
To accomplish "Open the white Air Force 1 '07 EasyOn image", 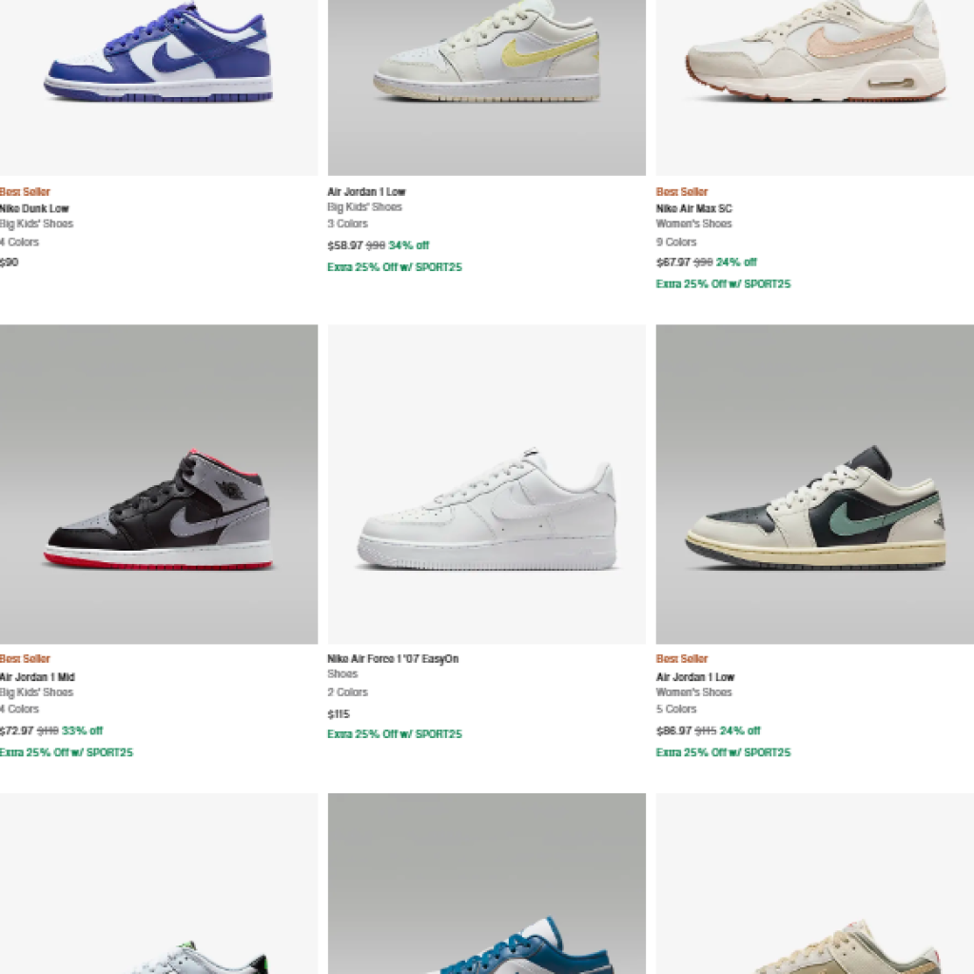I will (486, 484).
